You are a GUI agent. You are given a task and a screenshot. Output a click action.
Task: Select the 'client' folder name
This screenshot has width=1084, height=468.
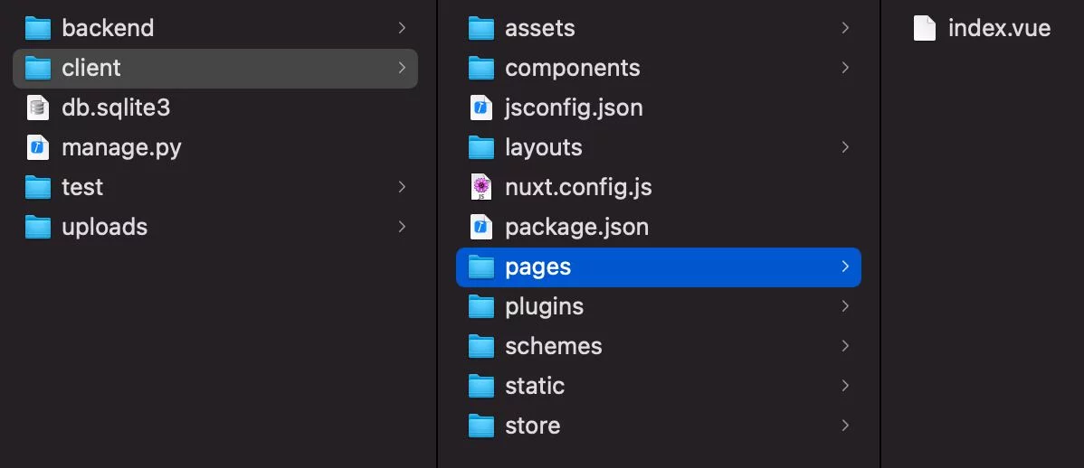[91, 69]
